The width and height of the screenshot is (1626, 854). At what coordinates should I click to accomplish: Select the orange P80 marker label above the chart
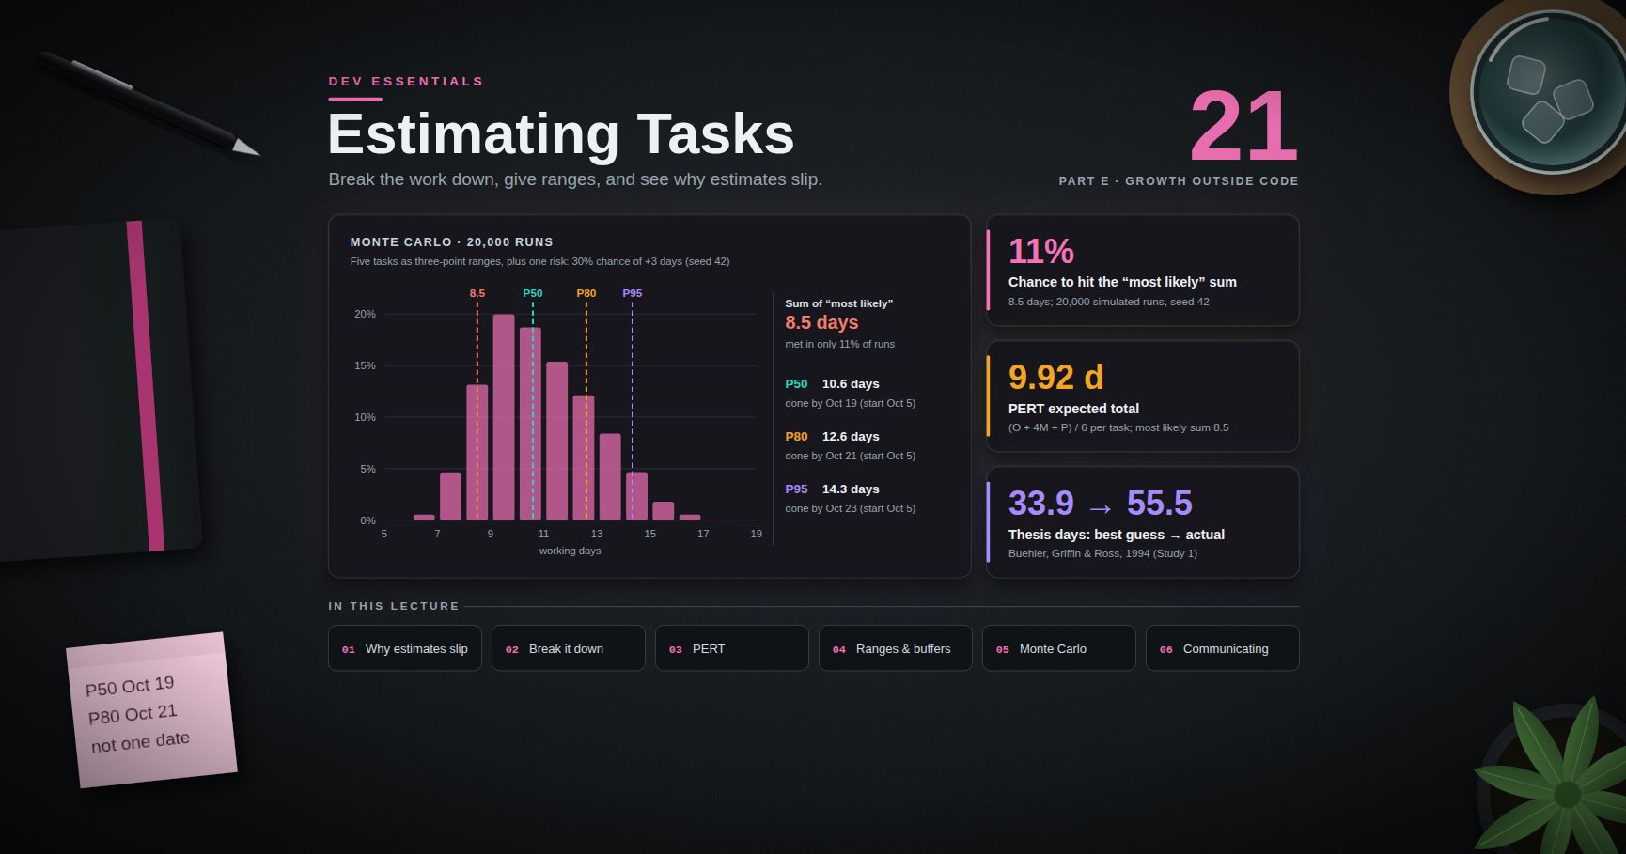tap(586, 293)
